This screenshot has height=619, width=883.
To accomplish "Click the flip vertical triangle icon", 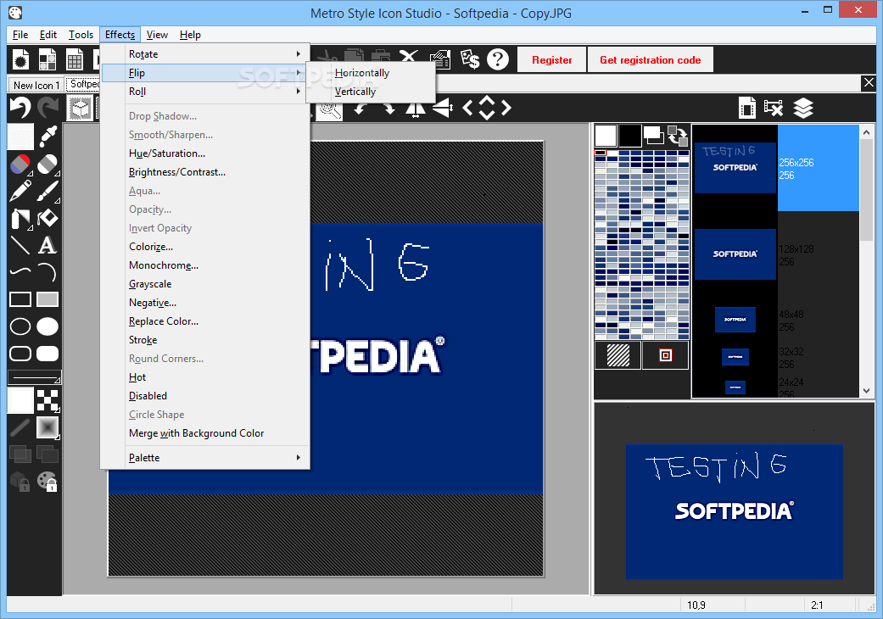I will tap(443, 108).
